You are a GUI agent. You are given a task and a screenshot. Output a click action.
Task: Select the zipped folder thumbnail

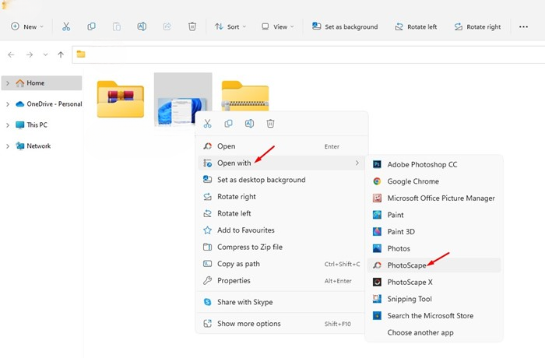(x=245, y=96)
